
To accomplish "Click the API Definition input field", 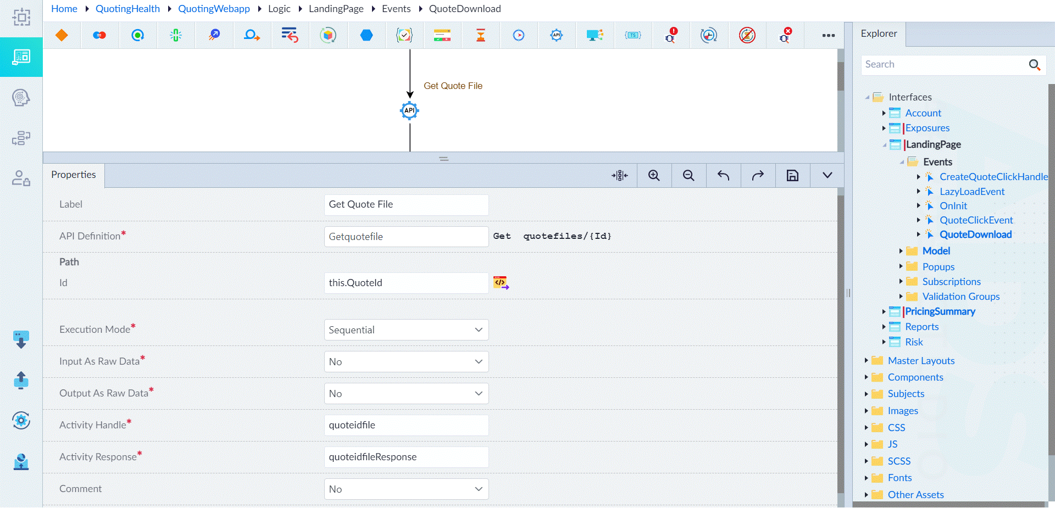I will [x=406, y=237].
